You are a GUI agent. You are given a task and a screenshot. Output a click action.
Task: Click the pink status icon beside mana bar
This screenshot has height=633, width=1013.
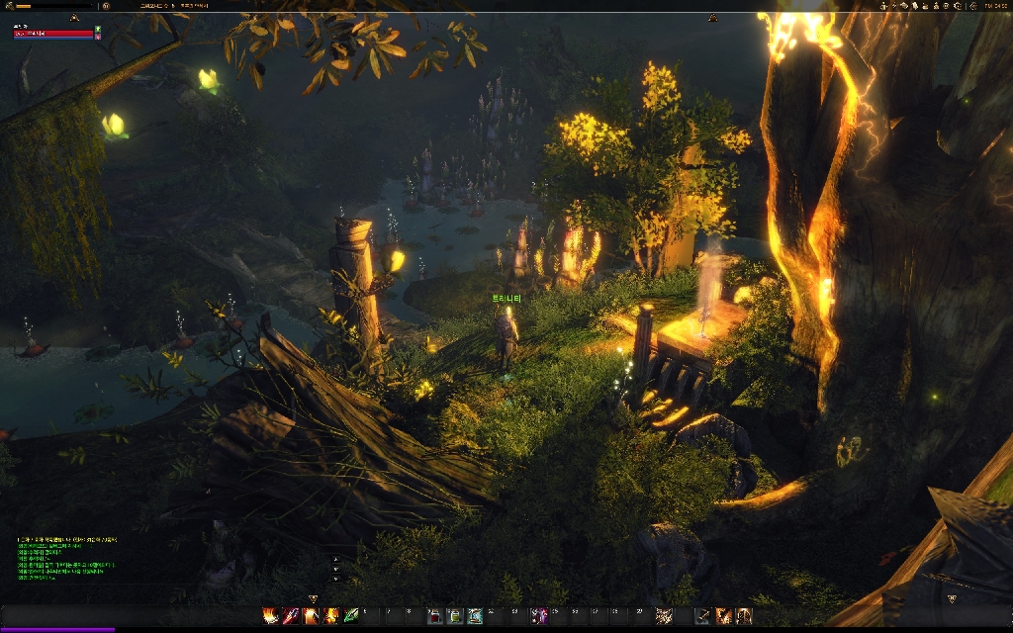98,37
